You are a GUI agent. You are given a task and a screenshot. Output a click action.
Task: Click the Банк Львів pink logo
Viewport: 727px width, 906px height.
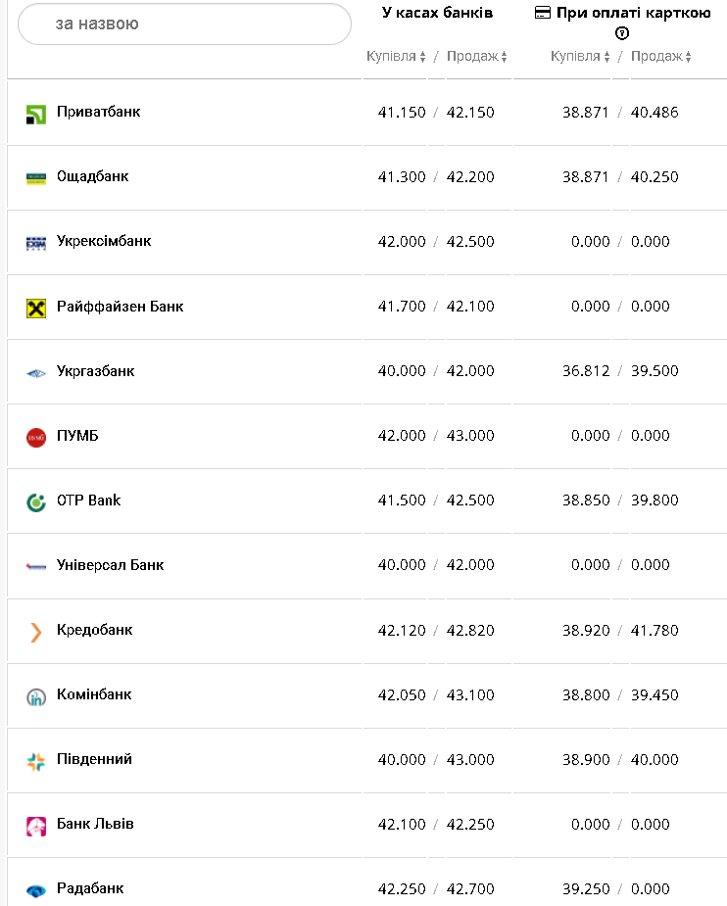(36, 826)
